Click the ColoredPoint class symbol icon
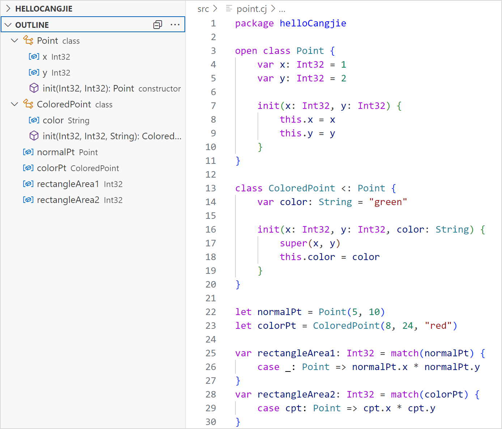Screen dimensions: 502x429 28,104
